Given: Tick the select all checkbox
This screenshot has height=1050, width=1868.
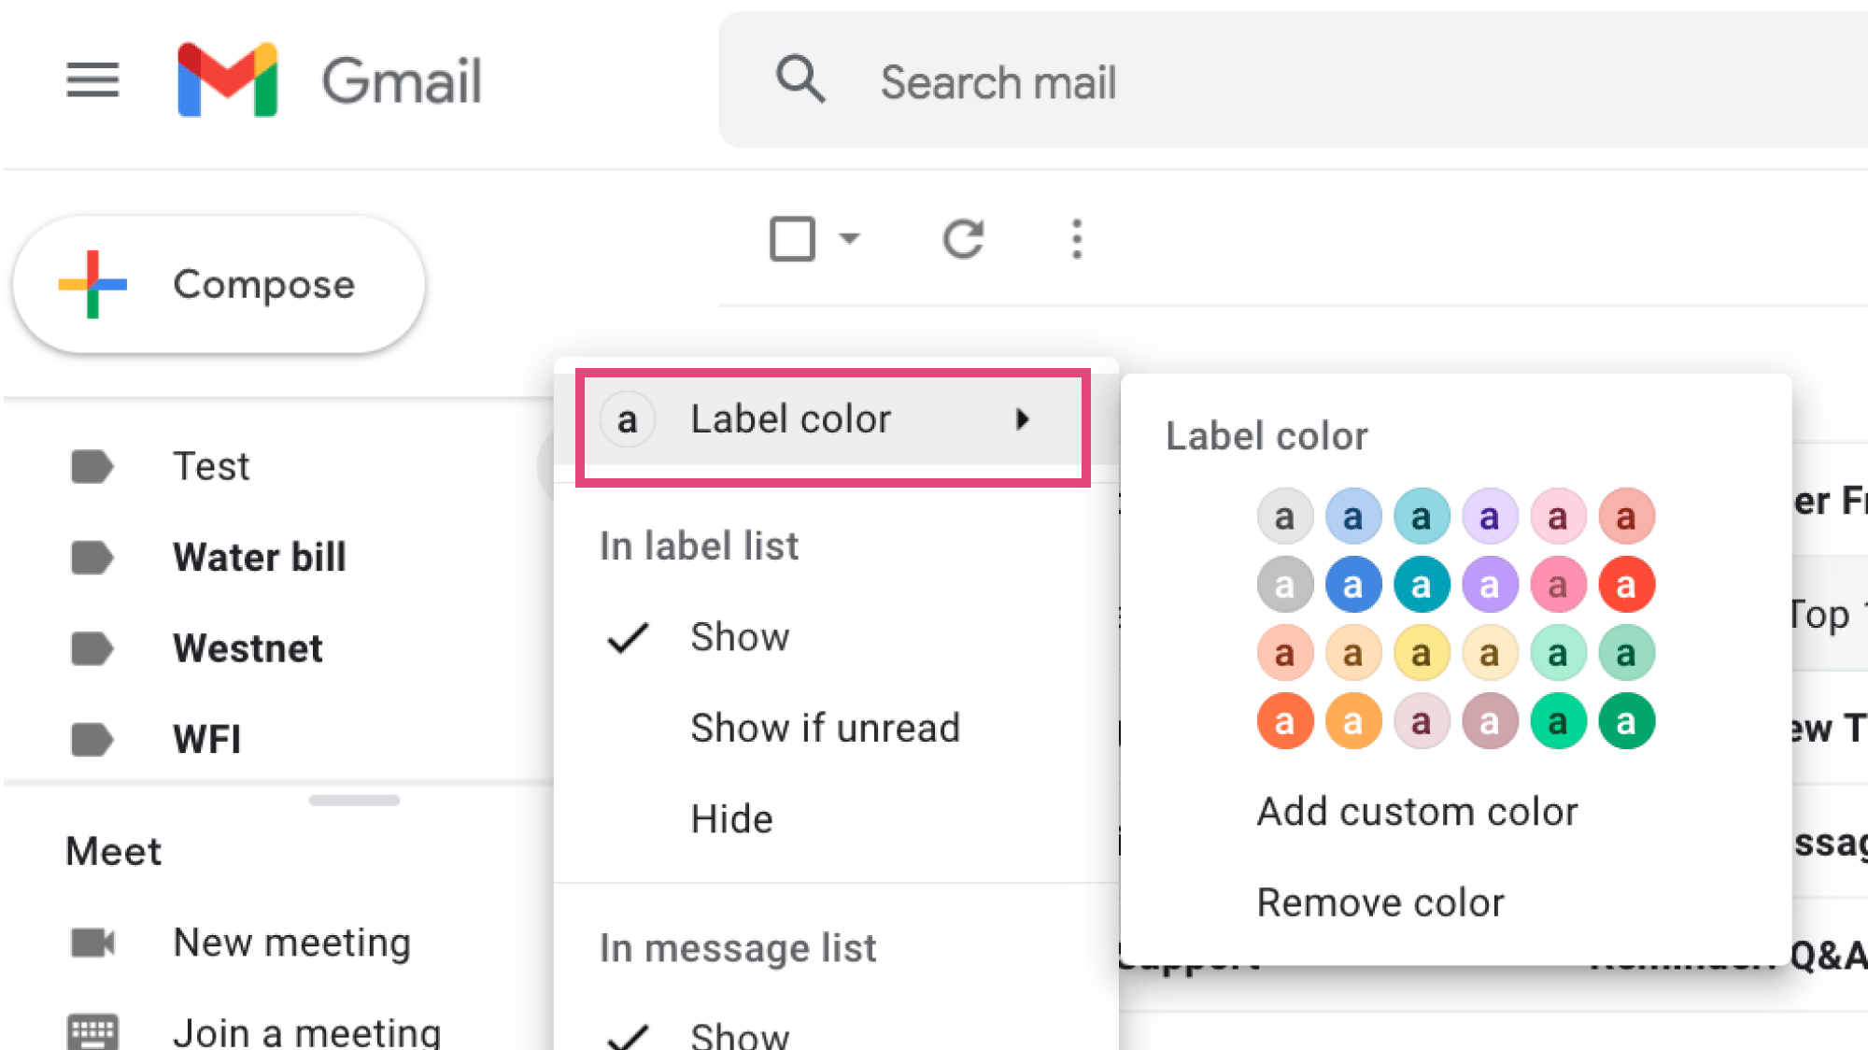Looking at the screenshot, I should pos(792,239).
